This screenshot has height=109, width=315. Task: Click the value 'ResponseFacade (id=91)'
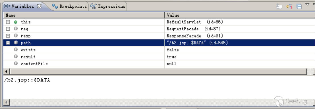pyautogui.click(x=195, y=36)
